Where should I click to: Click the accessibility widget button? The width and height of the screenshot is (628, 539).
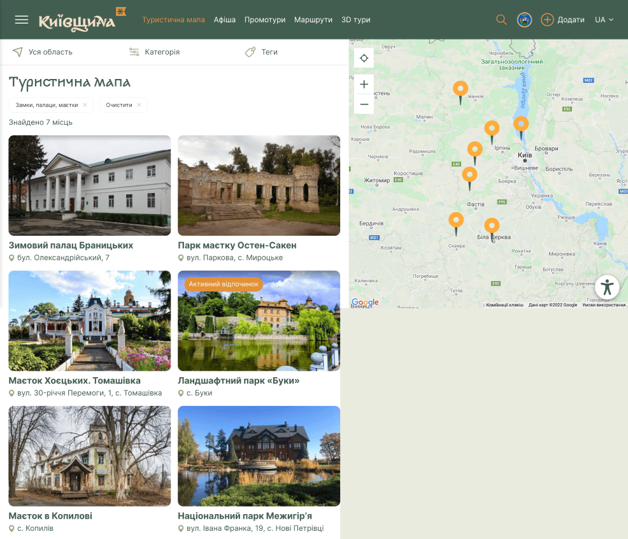607,287
